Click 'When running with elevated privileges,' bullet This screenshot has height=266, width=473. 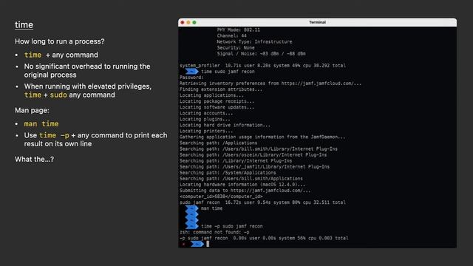click(x=88, y=86)
